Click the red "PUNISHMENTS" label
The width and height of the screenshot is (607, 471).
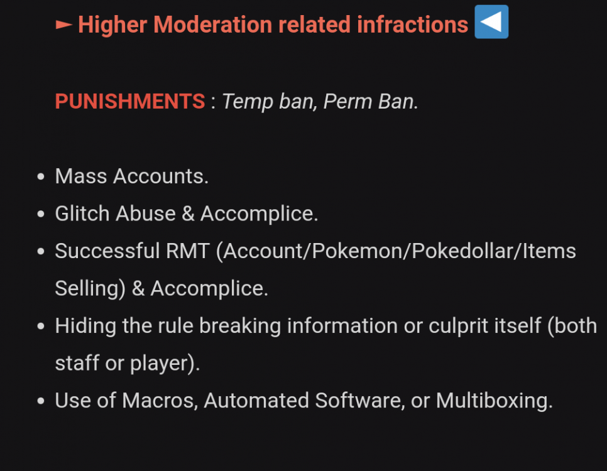click(x=129, y=101)
